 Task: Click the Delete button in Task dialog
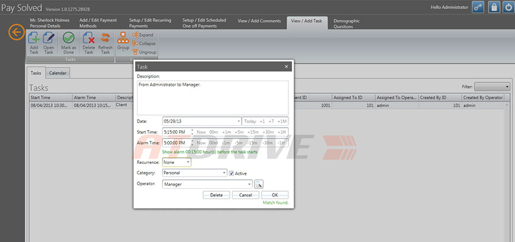(216, 195)
